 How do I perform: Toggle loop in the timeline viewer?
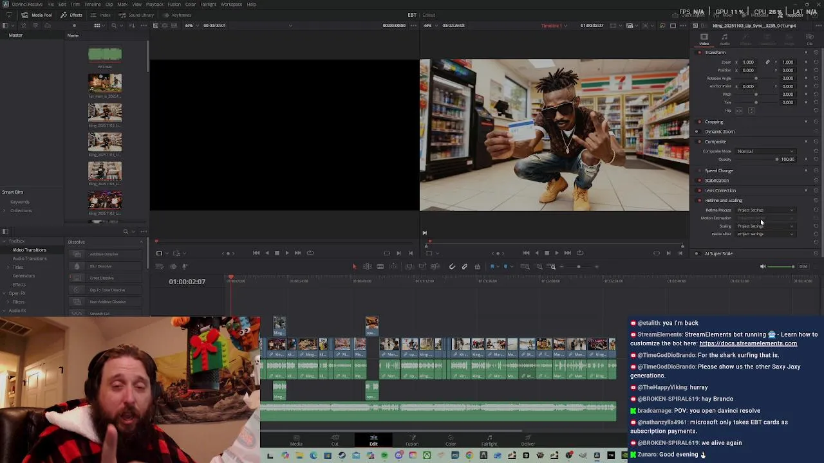point(580,253)
